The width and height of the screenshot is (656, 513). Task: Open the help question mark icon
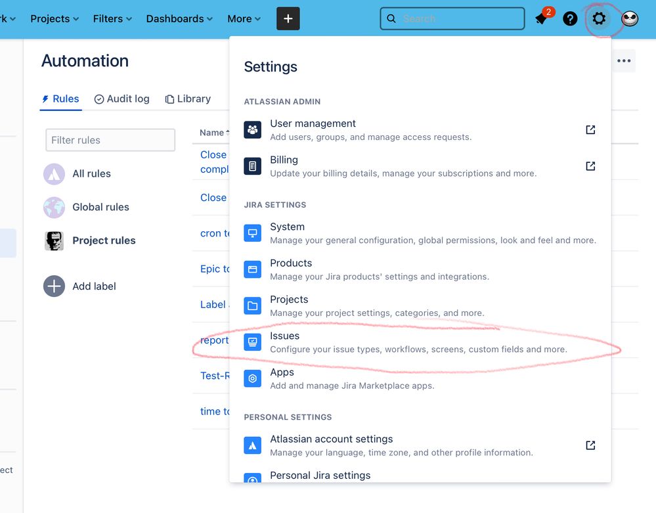pos(570,19)
